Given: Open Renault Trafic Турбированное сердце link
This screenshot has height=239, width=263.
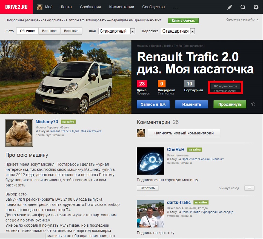Looking at the screenshot, I should click(207, 212).
